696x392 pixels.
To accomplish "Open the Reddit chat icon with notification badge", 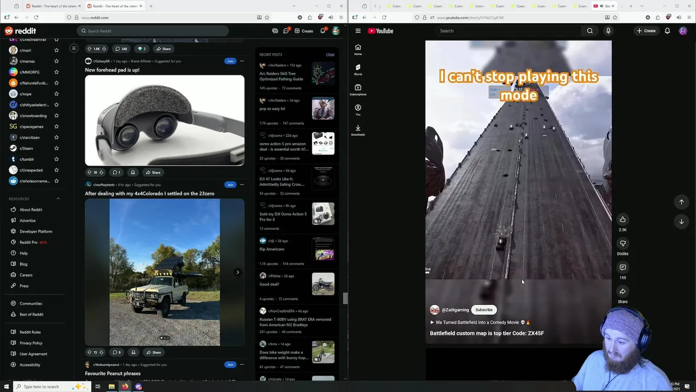I will click(x=286, y=31).
